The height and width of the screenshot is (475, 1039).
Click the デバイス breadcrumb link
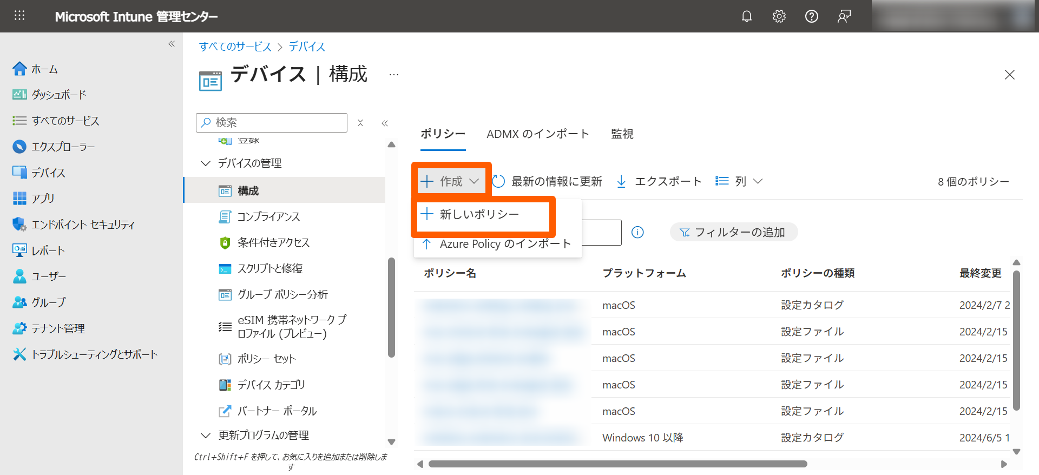[x=307, y=47]
